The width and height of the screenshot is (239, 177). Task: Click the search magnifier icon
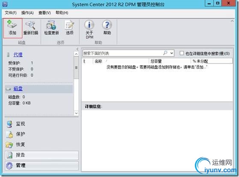tap(165, 53)
